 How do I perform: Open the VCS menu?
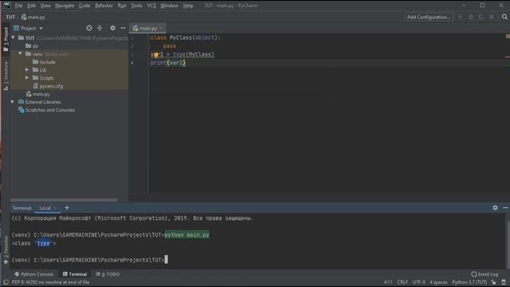[x=151, y=6]
